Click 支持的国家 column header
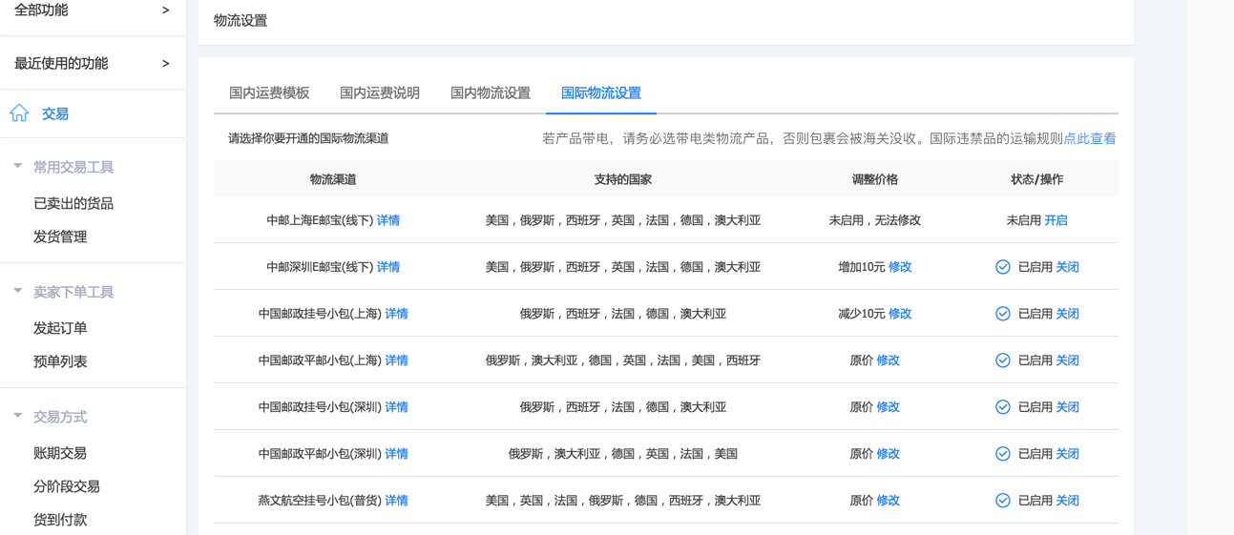 (x=623, y=179)
